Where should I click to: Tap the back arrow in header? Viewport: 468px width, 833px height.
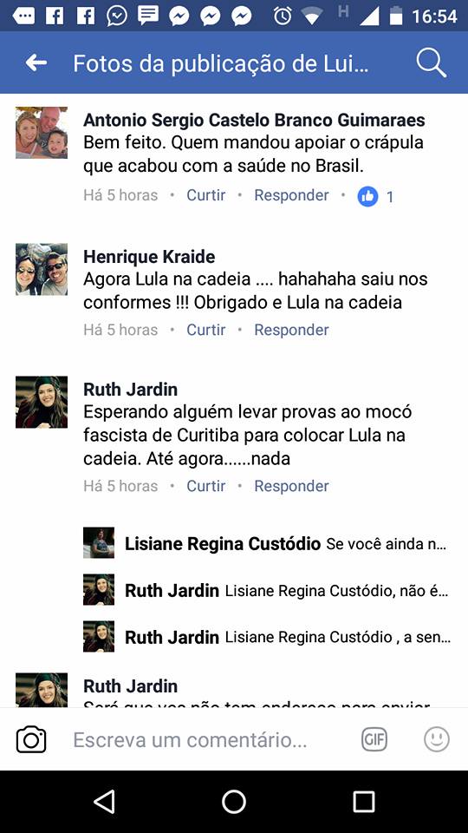tap(36, 63)
